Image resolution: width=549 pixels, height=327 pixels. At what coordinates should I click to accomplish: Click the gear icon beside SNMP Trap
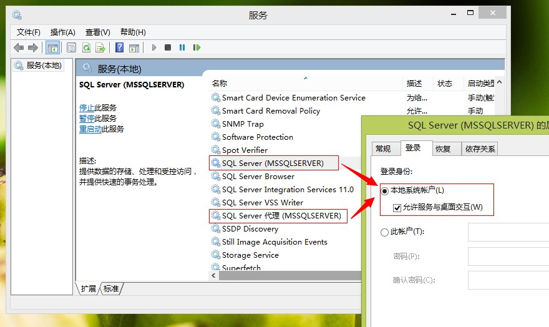[x=216, y=124]
